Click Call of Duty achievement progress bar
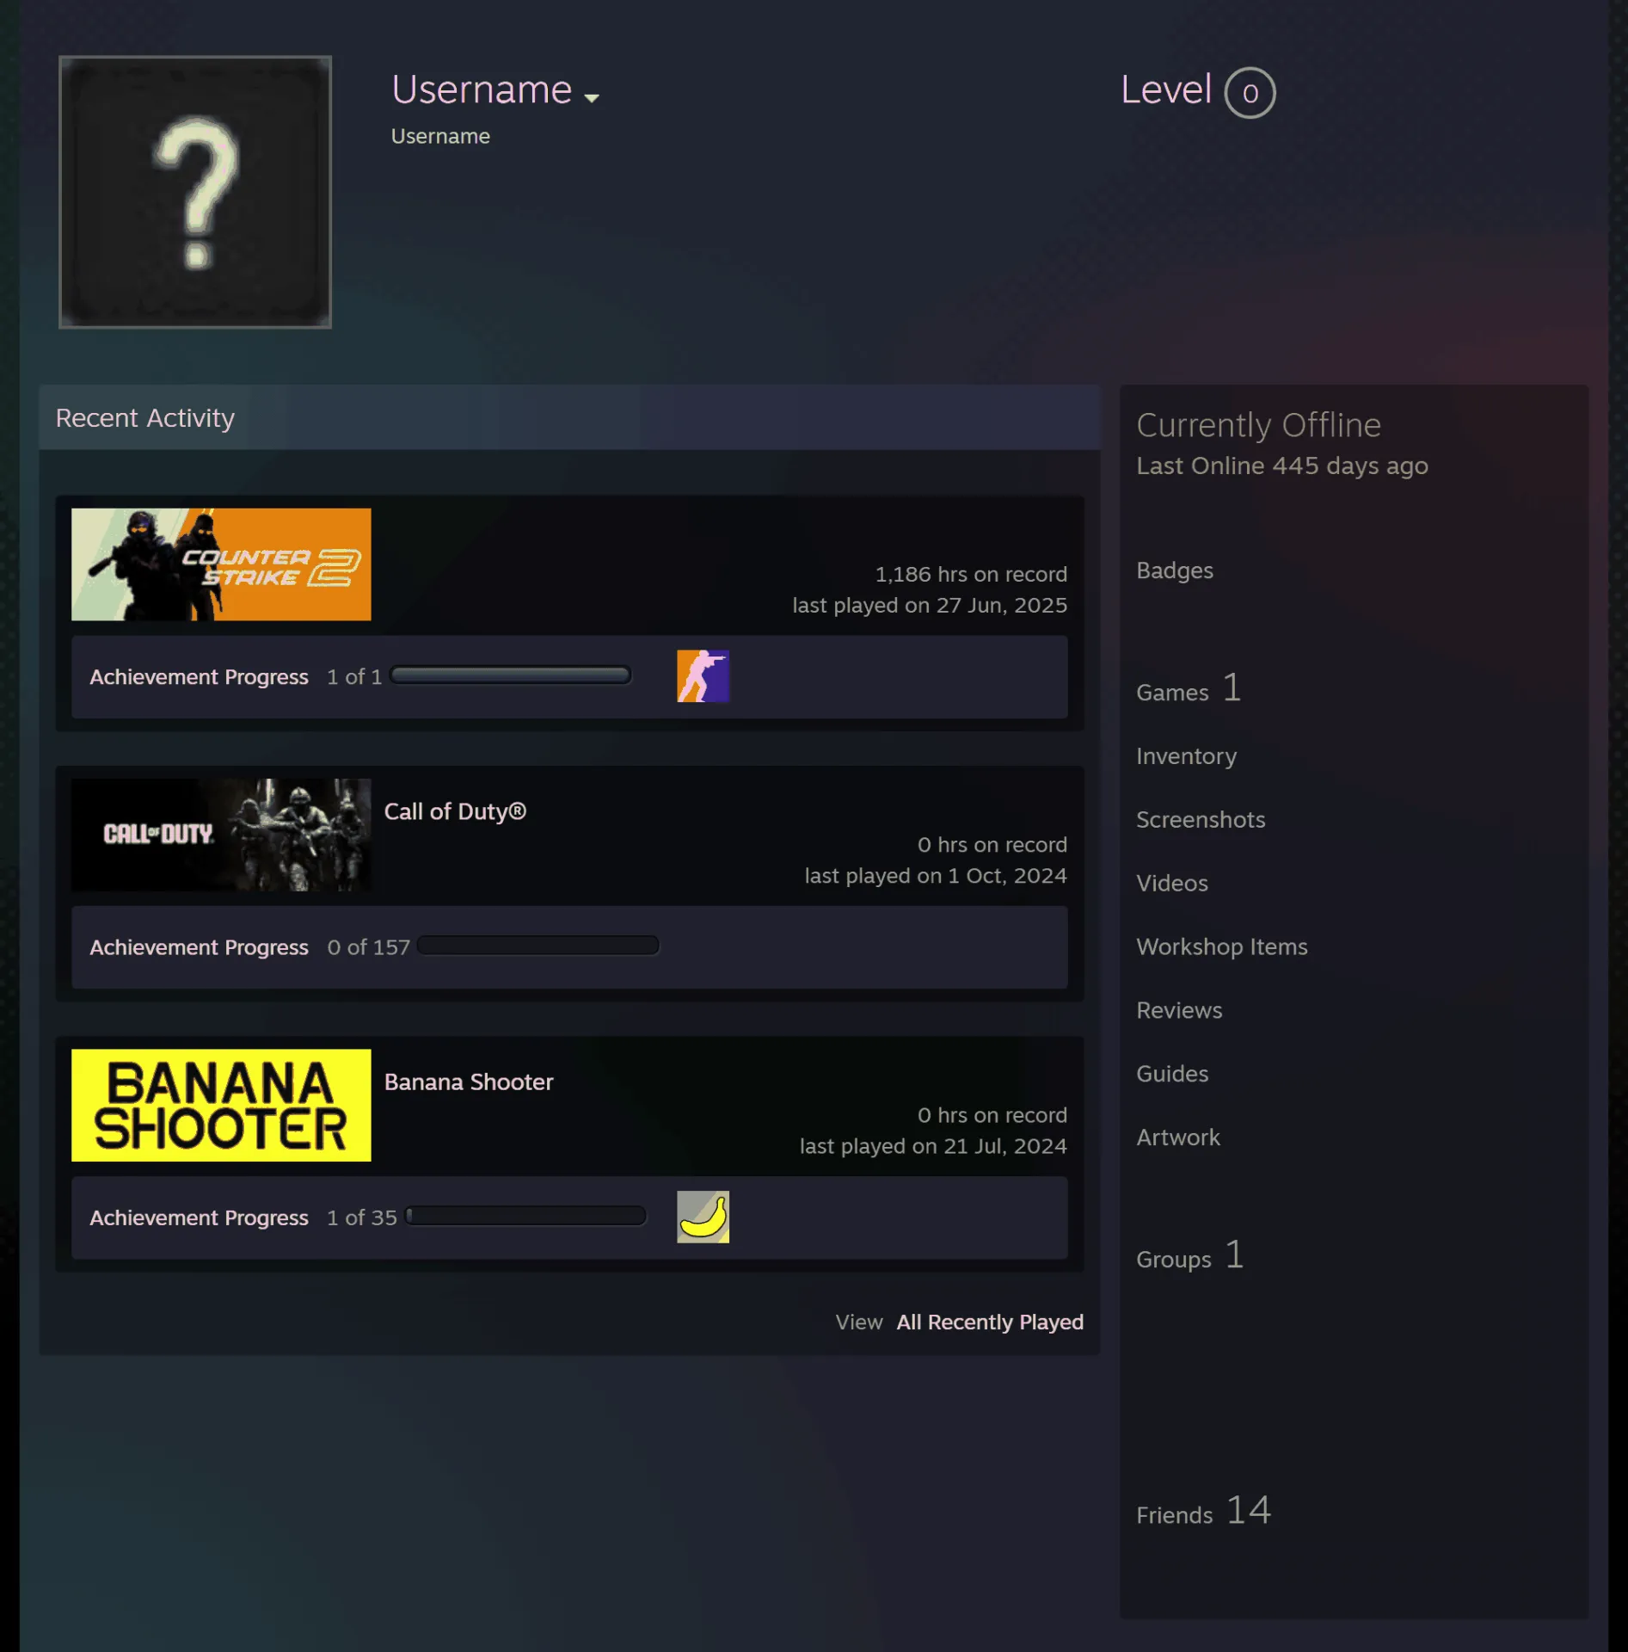Image resolution: width=1628 pixels, height=1652 pixels. click(x=538, y=946)
